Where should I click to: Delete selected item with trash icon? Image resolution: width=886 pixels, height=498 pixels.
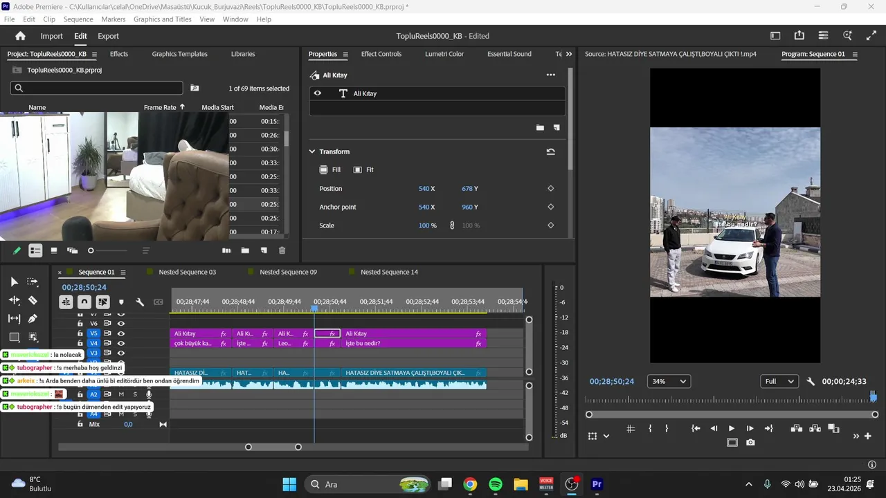pyautogui.click(x=282, y=250)
